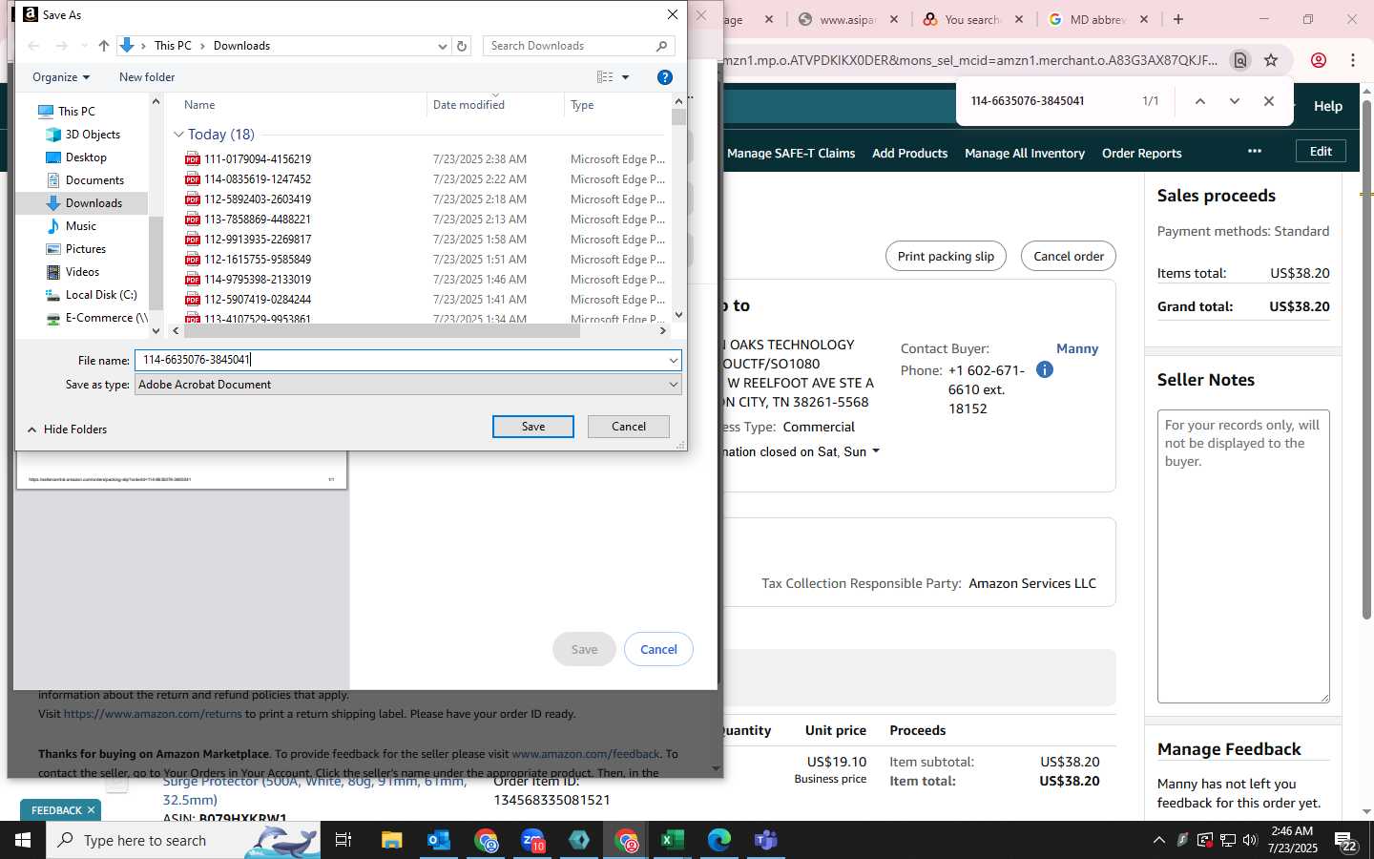This screenshot has width=1374, height=859.
Task: Select Desktop in the folder tree
Action: [x=86, y=157]
